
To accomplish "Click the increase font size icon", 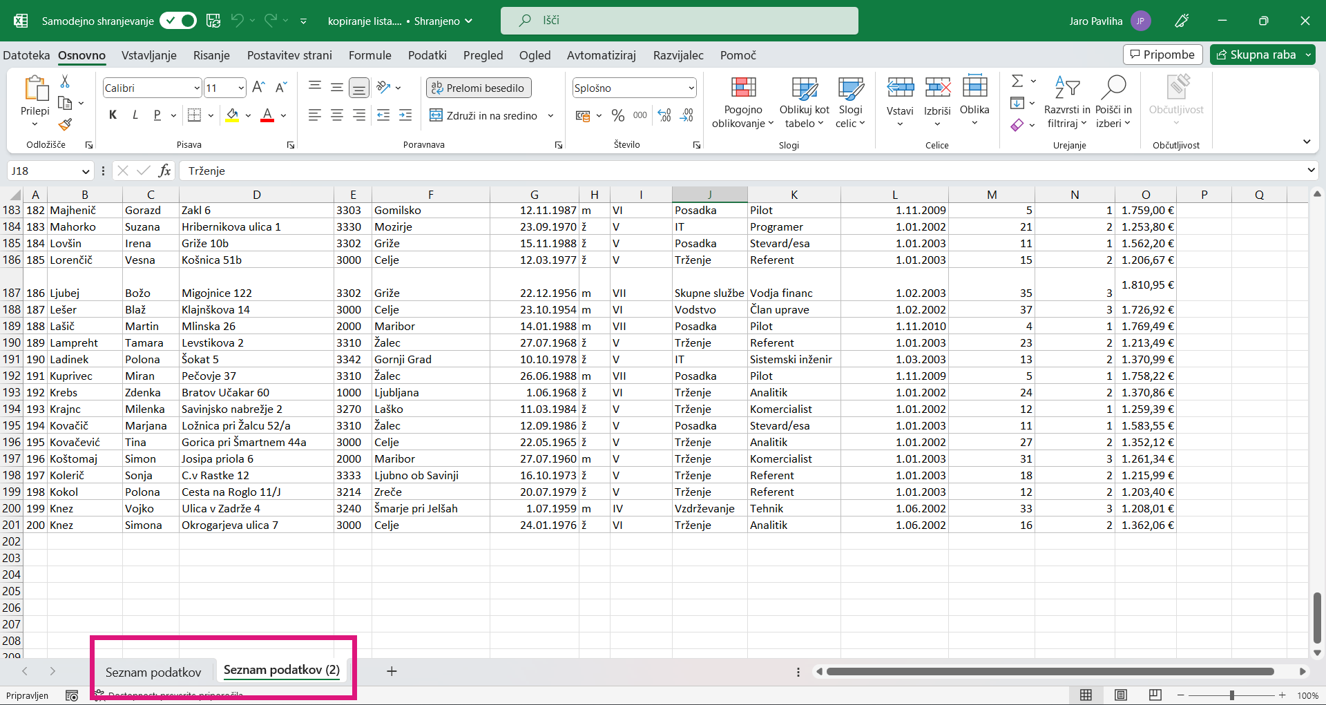I will 258,88.
